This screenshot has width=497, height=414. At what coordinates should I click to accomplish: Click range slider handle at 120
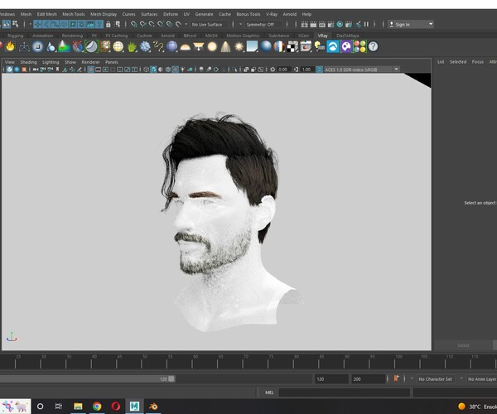coord(171,379)
